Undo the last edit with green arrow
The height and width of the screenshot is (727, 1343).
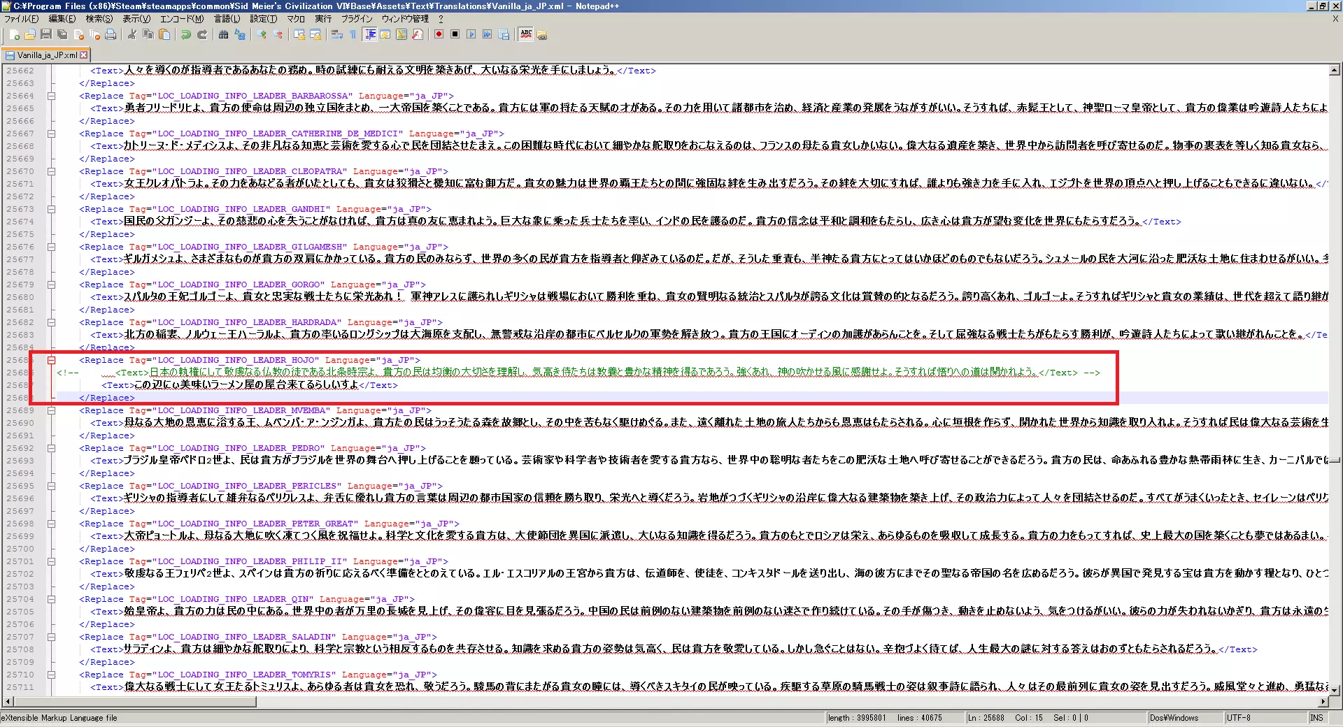tap(186, 34)
